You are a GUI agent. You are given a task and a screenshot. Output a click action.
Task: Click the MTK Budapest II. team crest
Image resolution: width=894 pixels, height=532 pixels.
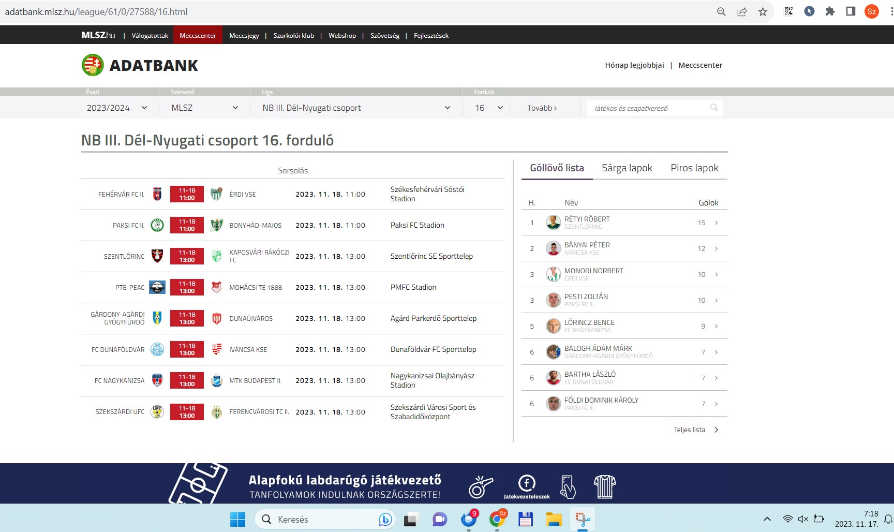coord(217,380)
